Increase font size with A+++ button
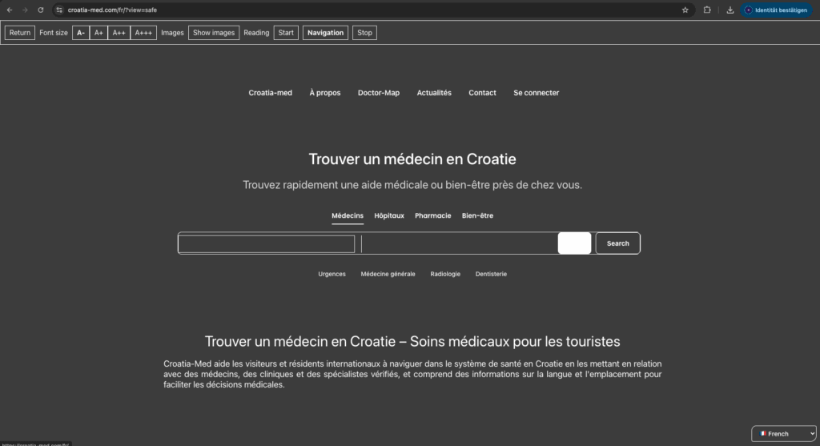The height and width of the screenshot is (446, 820). pos(144,33)
